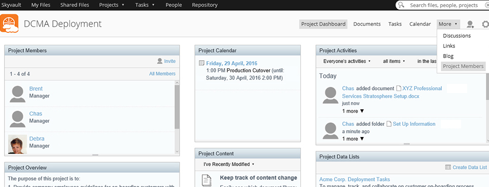Click the Create Data List link

click(470, 167)
